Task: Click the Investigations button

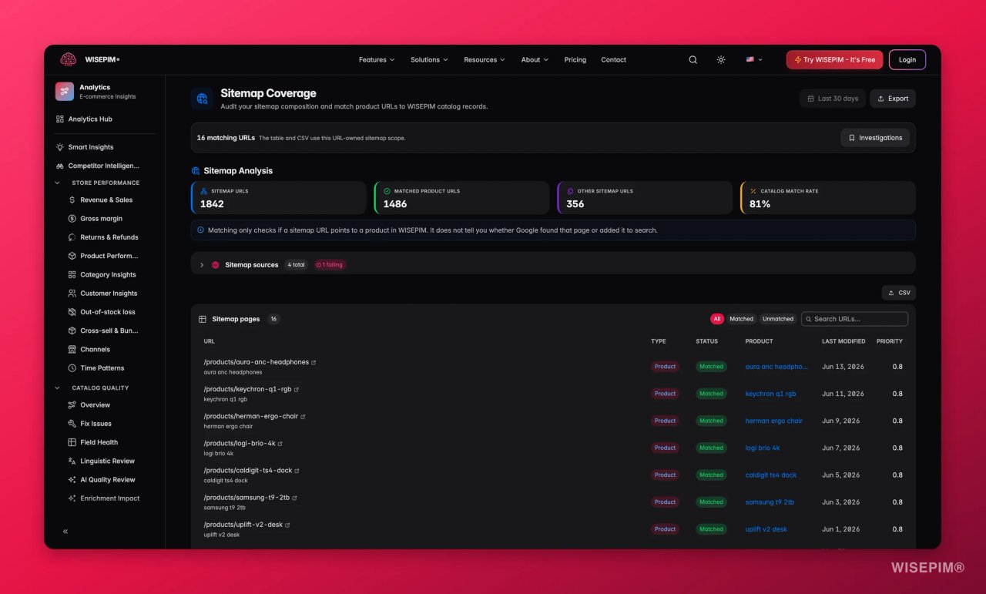Action: 875,138
